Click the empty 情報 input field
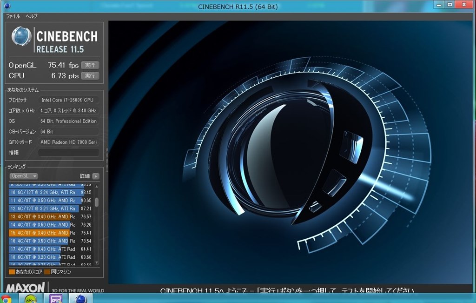476x303 pixels. 69,153
